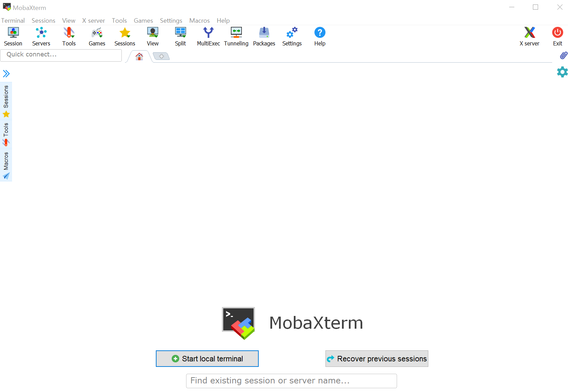Click the Session toolbar icon
The width and height of the screenshot is (568, 392).
click(13, 36)
